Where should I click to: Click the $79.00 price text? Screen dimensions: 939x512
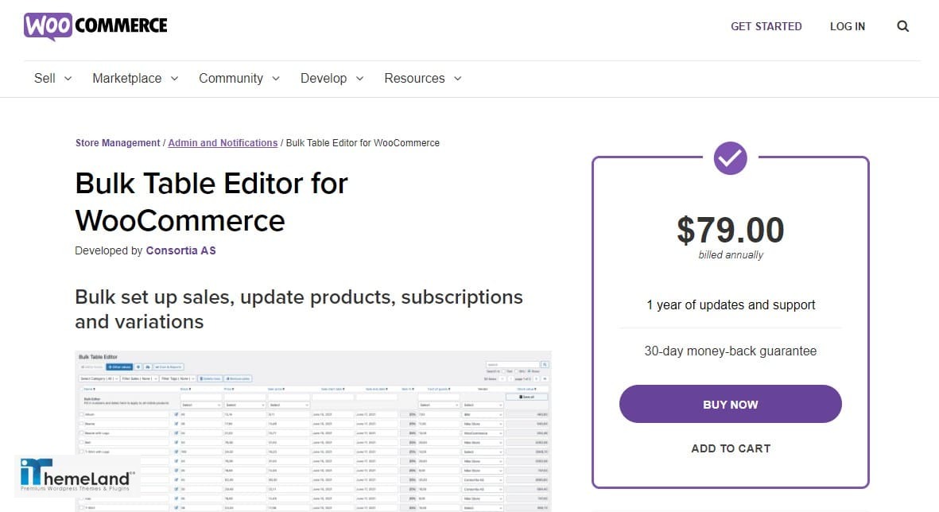tap(730, 230)
